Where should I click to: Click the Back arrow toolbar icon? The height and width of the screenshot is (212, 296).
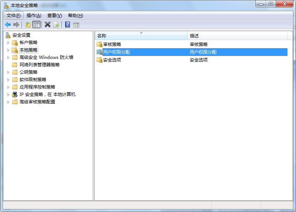point(8,24)
